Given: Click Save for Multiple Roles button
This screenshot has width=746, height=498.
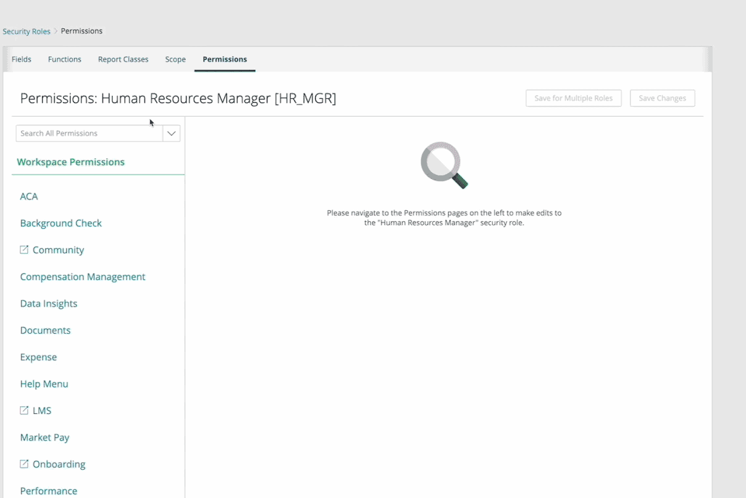Looking at the screenshot, I should 573,98.
